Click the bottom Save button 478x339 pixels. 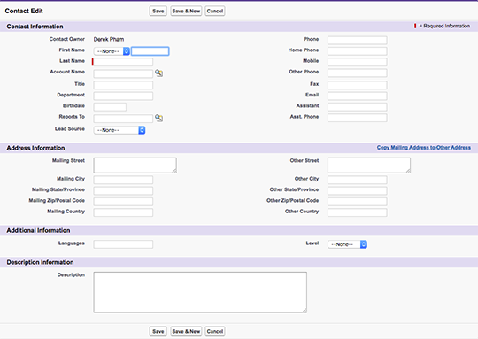pyautogui.click(x=158, y=331)
